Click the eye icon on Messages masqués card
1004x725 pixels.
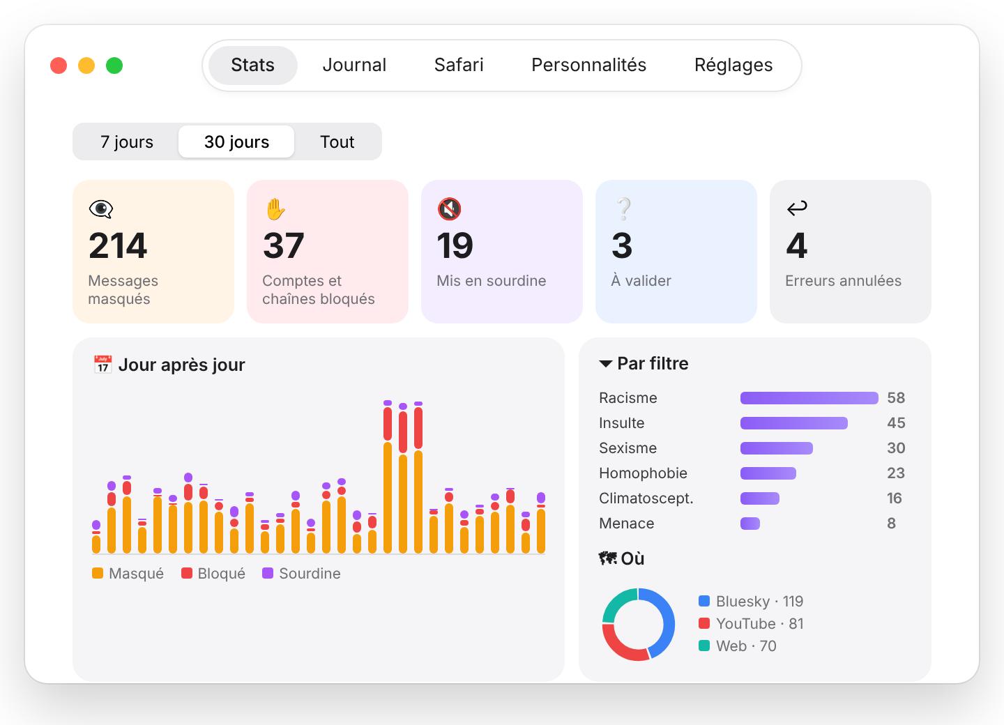(x=101, y=208)
